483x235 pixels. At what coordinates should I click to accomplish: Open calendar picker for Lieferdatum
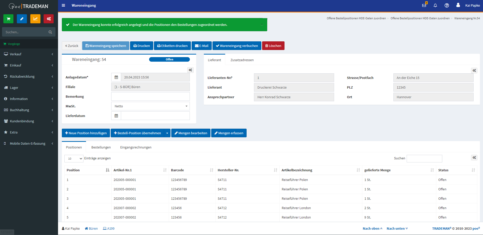tap(116, 116)
